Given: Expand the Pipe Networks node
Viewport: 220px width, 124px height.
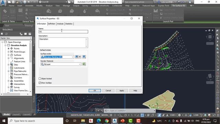Looking at the screenshot, I should (8, 71).
